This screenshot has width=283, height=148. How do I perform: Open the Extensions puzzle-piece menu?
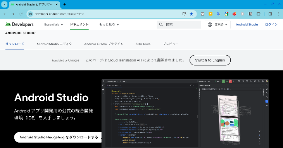tap(259, 14)
